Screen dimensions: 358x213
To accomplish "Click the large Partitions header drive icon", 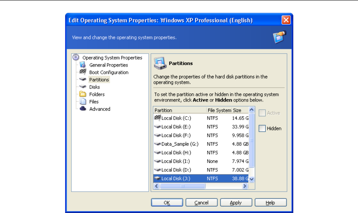I will pos(160,63).
